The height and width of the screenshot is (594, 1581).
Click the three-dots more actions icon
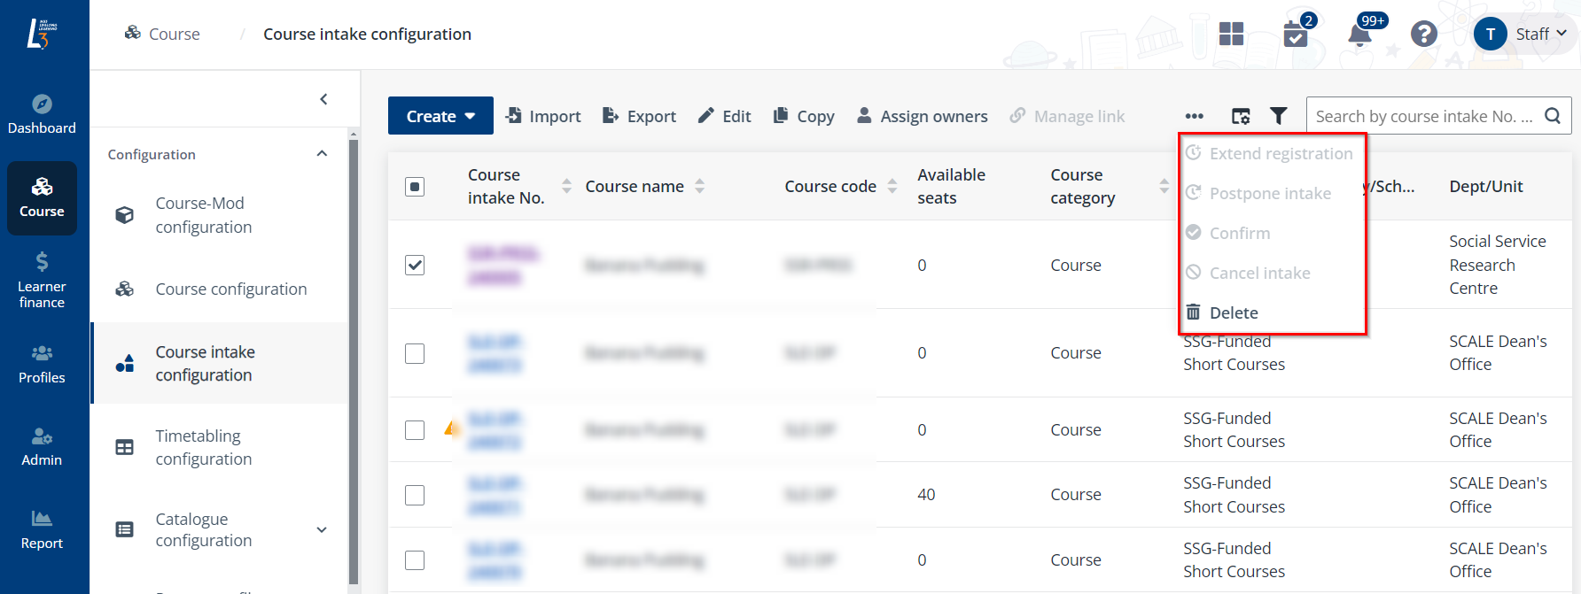[x=1194, y=116]
